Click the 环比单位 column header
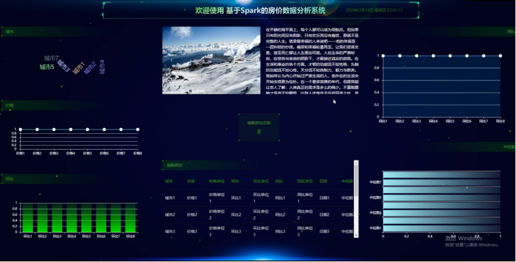Image resolution: width=516 pixels, height=262 pixels. 261,181
